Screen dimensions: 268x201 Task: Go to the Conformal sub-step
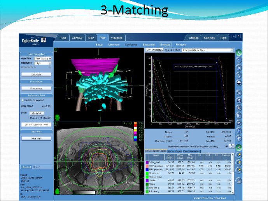[131, 45]
